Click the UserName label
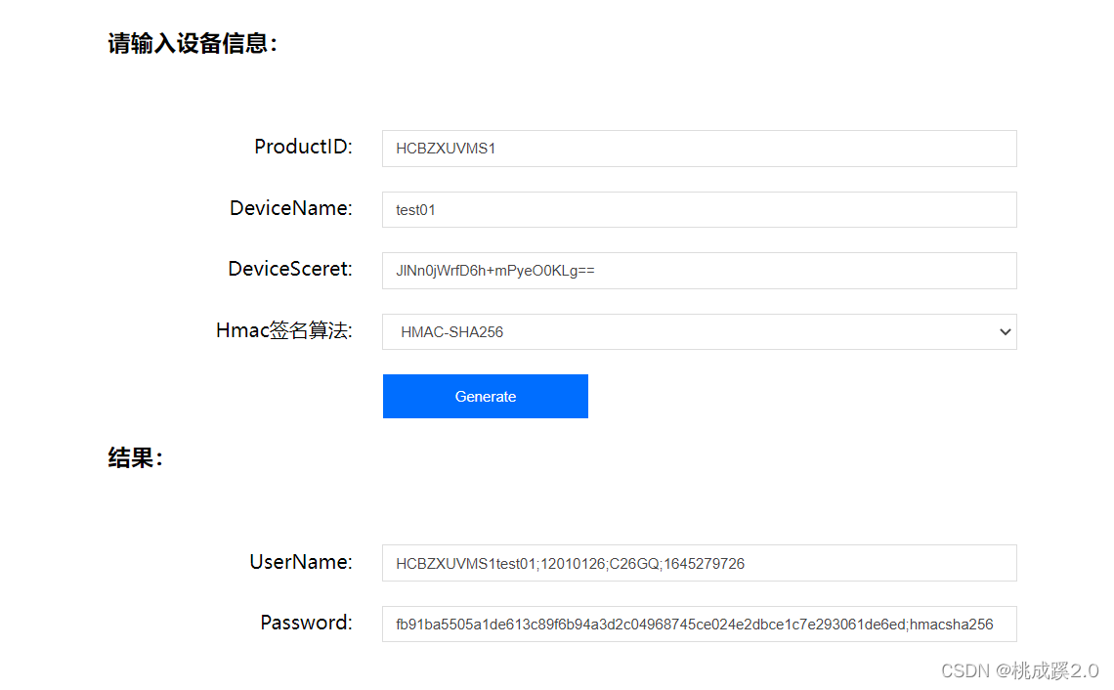 pos(300,562)
